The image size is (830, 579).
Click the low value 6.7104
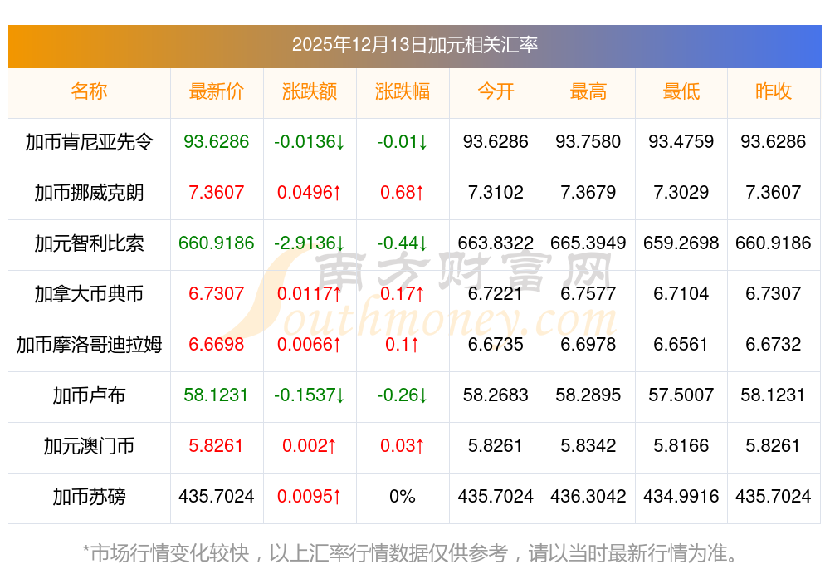click(x=681, y=293)
